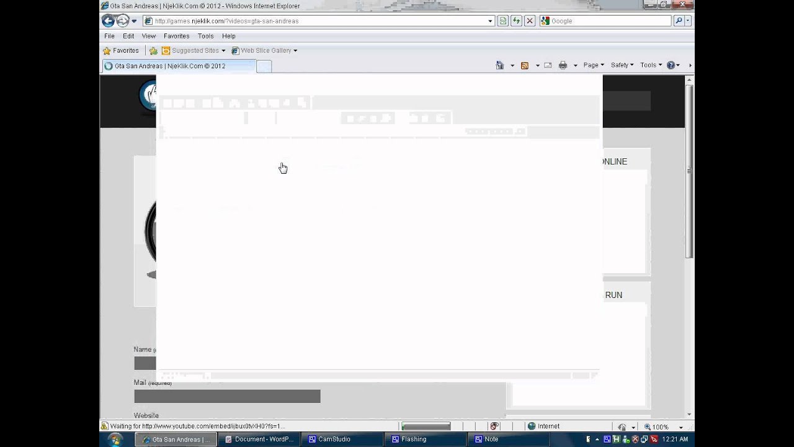Switch to Gta San Andreas taskbar button
This screenshot has width=794, height=447.
tap(176, 440)
